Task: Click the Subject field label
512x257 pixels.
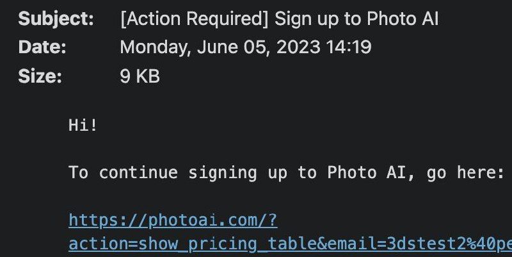Action: coord(56,19)
